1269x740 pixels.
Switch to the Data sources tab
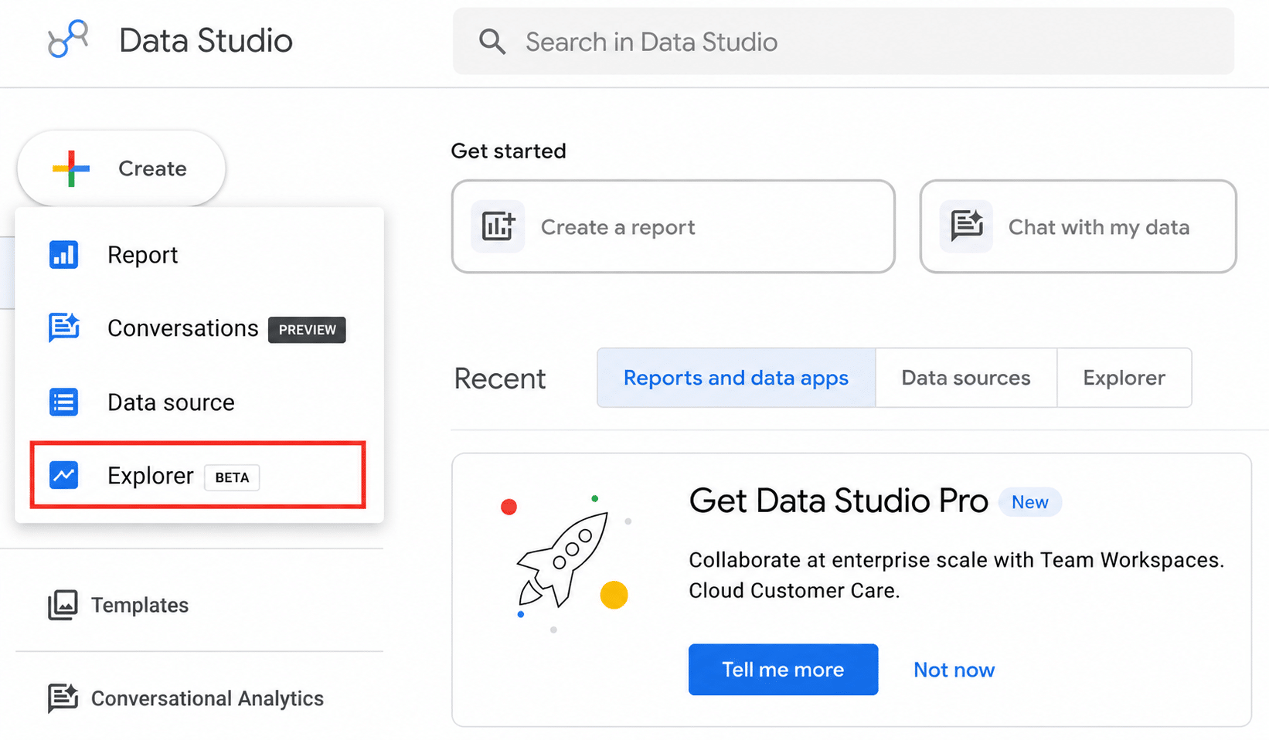click(x=966, y=378)
